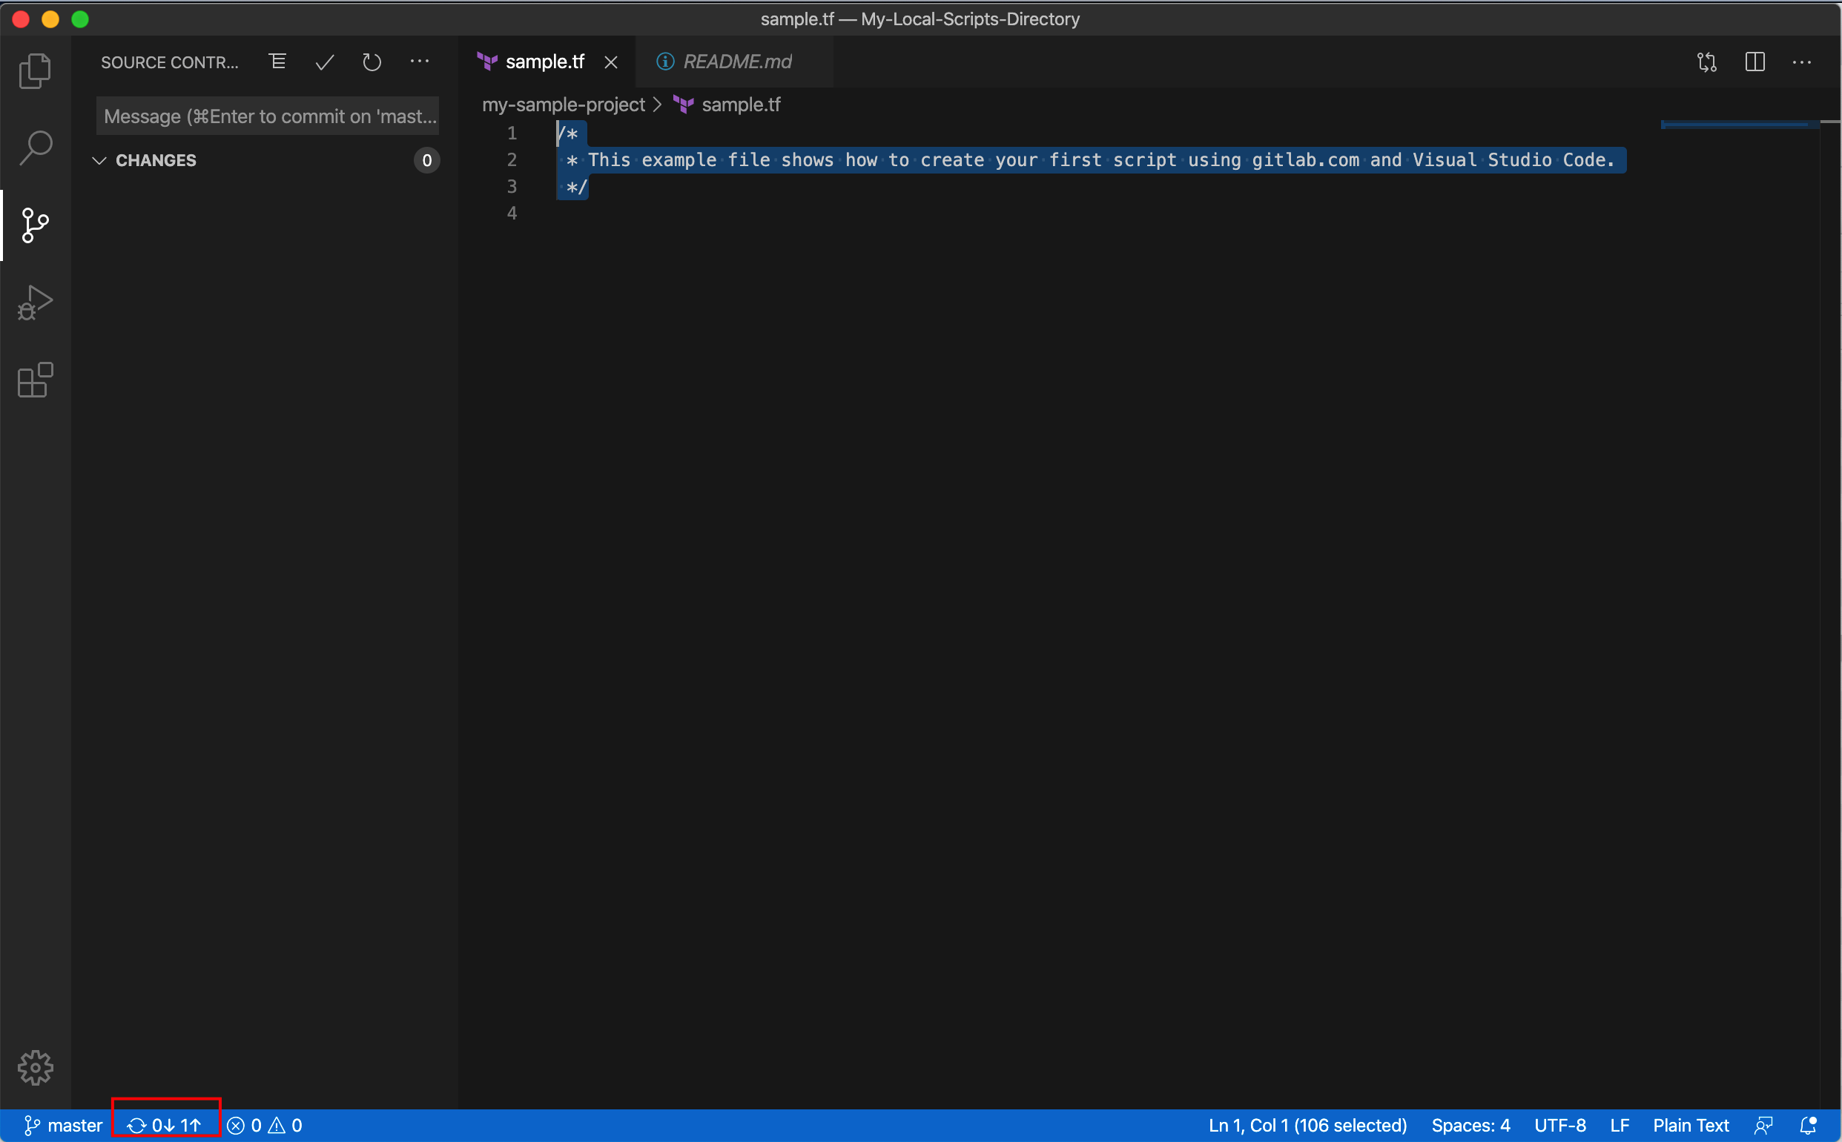
Task: Open the Extensions view icon
Action: pos(35,380)
